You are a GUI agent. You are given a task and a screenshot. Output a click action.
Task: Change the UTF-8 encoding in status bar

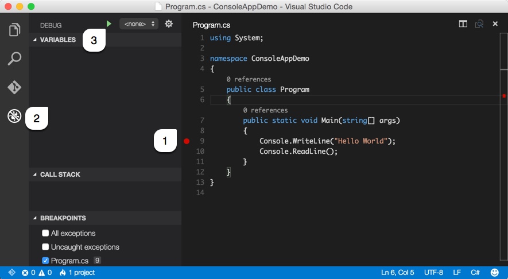point(433,273)
